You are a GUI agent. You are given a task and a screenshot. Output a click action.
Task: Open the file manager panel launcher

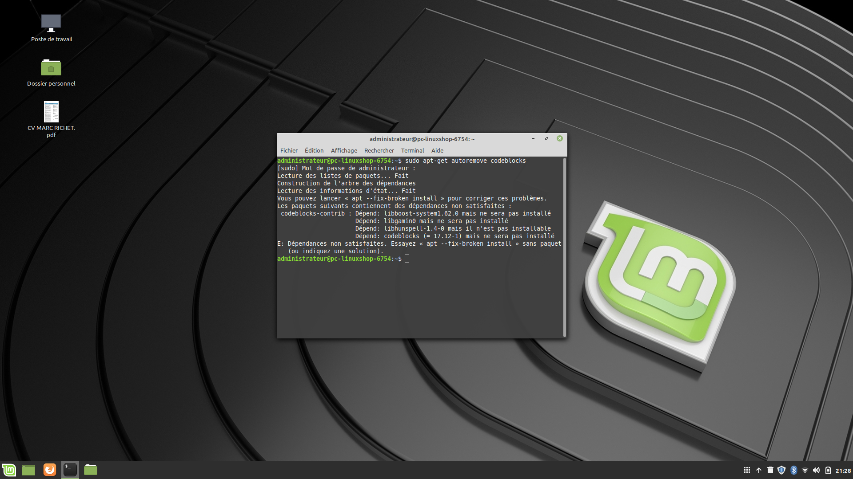(91, 470)
